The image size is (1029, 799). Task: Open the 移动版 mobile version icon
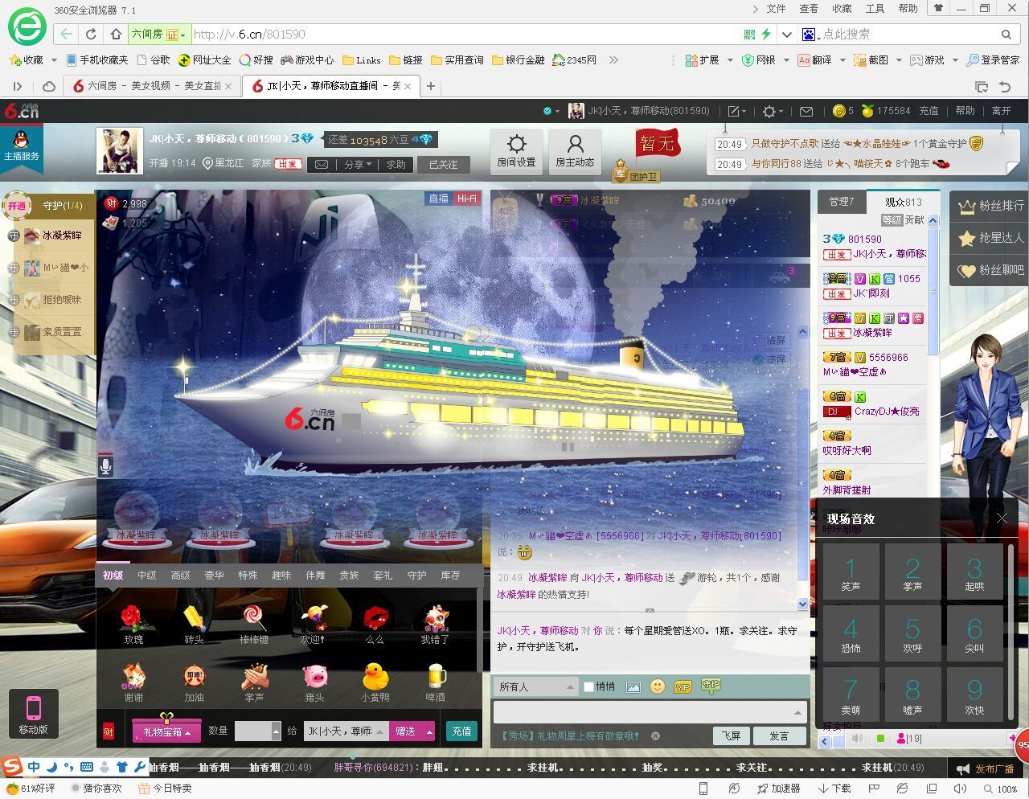[34, 712]
